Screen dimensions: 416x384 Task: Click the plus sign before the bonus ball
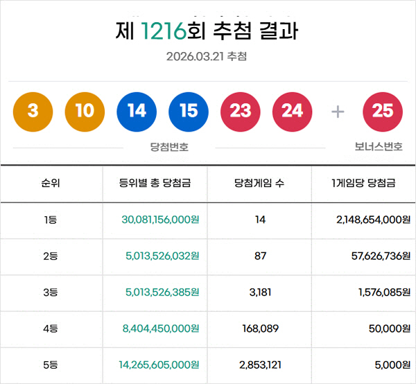point(338,112)
